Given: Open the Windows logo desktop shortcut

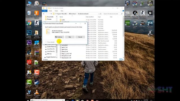Looking at the screenshot, I should [37, 44].
